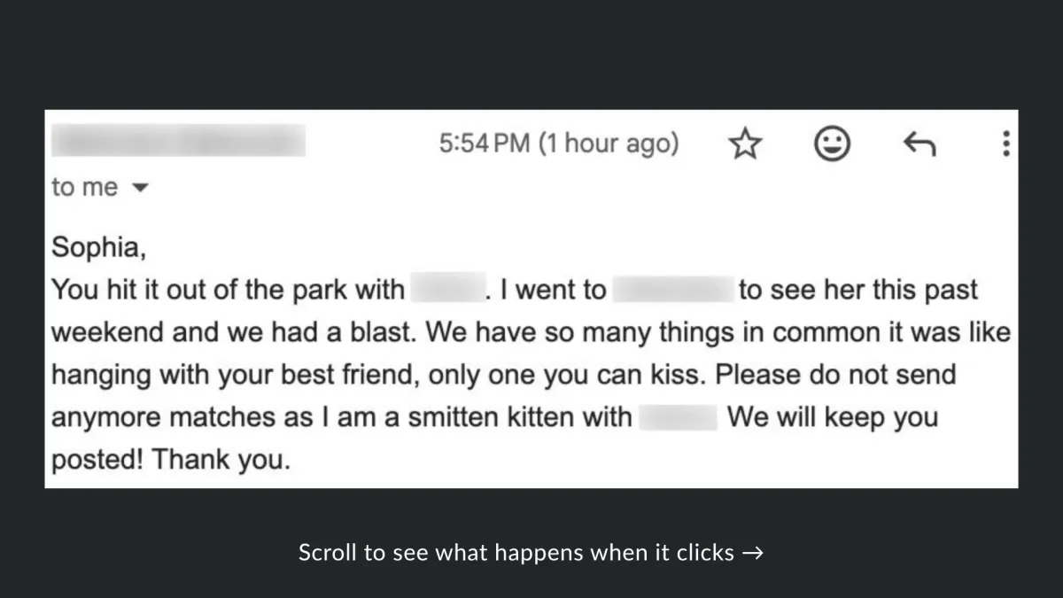The height and width of the screenshot is (598, 1063).
Task: Star this email message
Action: click(x=745, y=144)
